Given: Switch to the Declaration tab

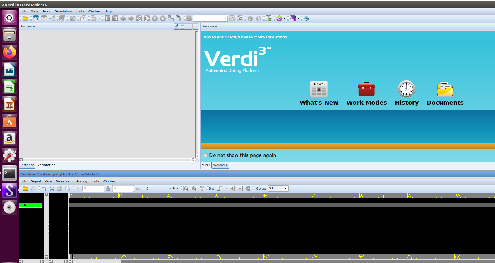Looking at the screenshot, I should click(46, 165).
